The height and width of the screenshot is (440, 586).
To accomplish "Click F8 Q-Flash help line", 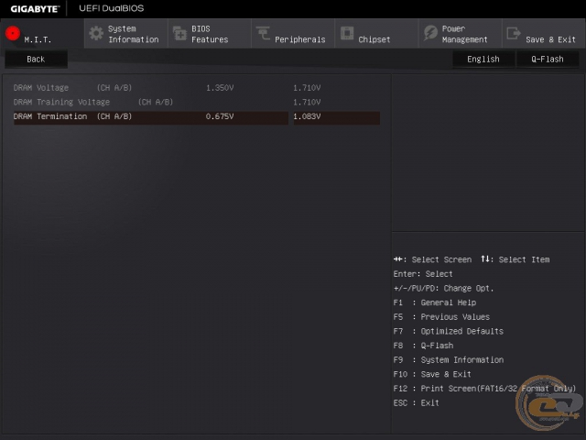I will (423, 346).
